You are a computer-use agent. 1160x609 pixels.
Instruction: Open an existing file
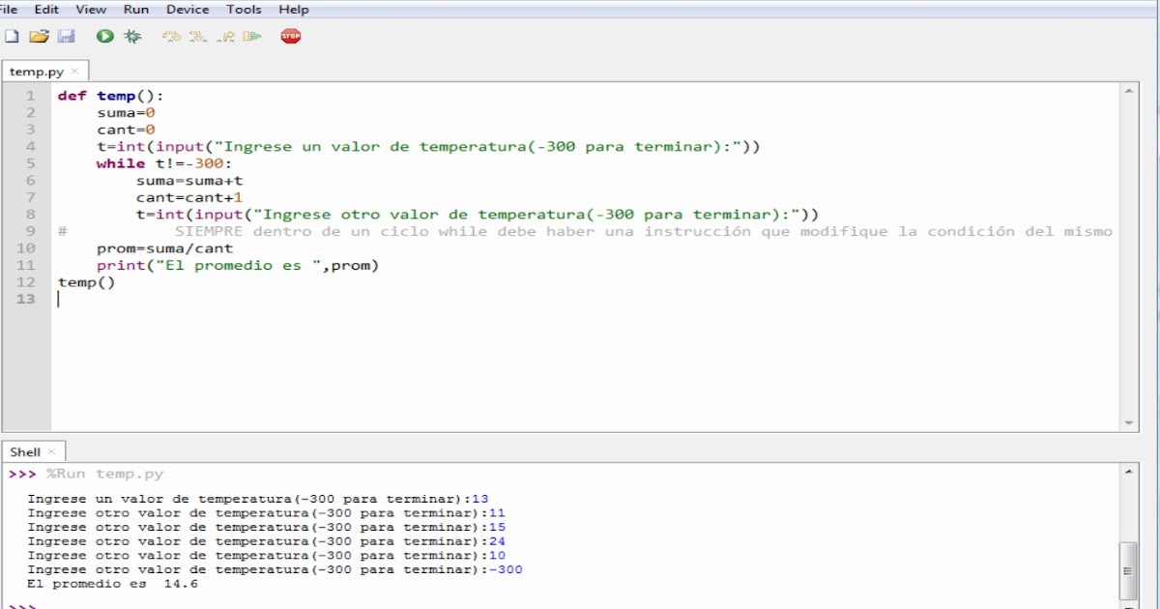(39, 36)
